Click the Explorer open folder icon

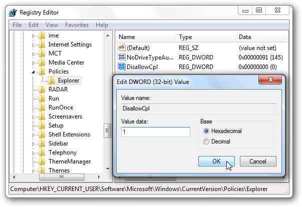[51, 80]
